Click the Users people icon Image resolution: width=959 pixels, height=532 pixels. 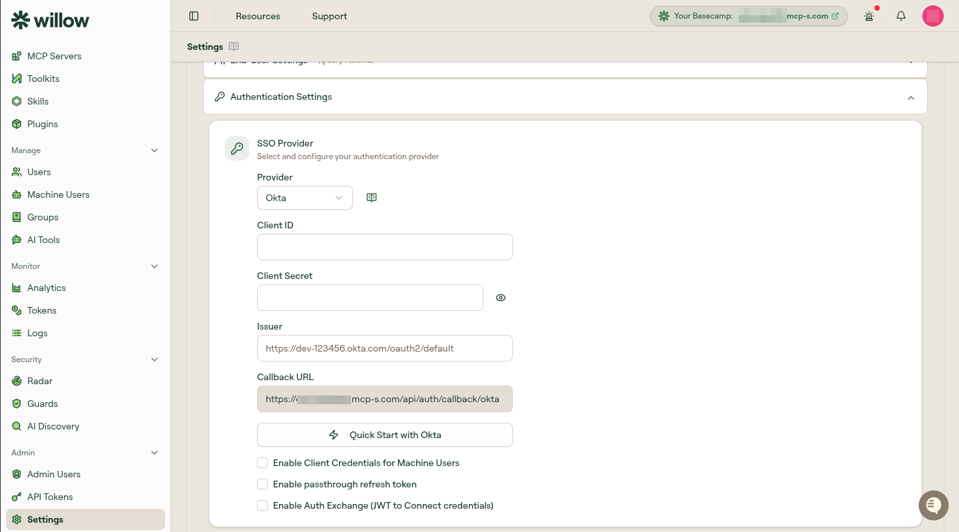(17, 172)
